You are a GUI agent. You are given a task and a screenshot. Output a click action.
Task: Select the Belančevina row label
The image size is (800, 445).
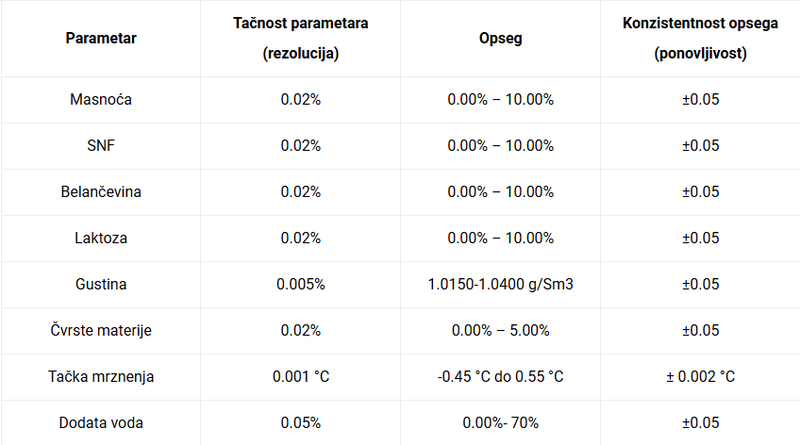(x=101, y=192)
